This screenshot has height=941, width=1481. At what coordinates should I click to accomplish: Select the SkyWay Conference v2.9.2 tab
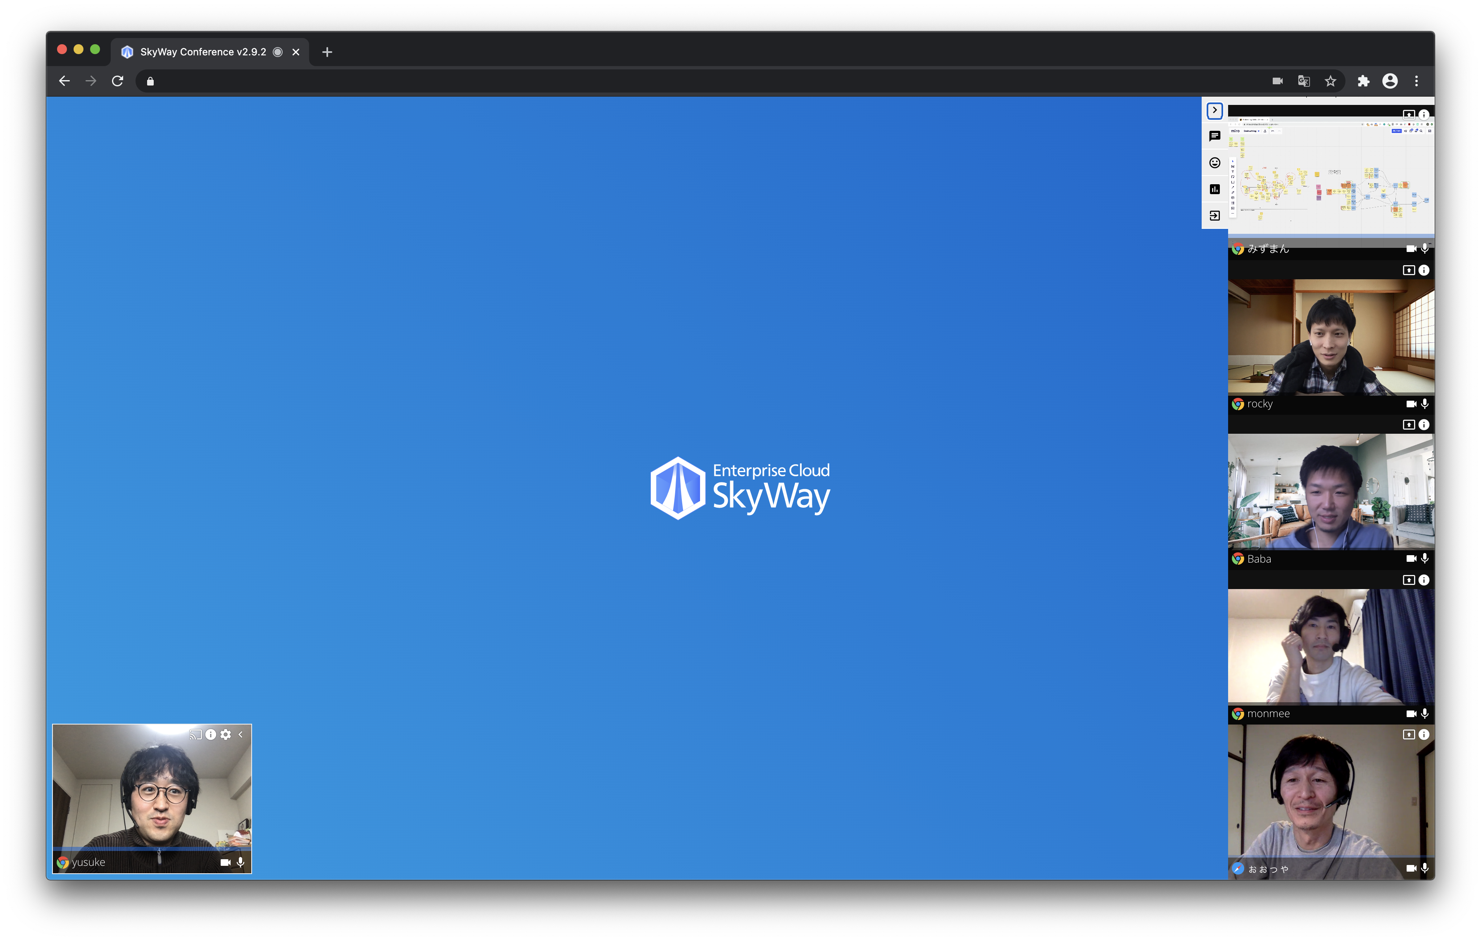[x=203, y=52]
